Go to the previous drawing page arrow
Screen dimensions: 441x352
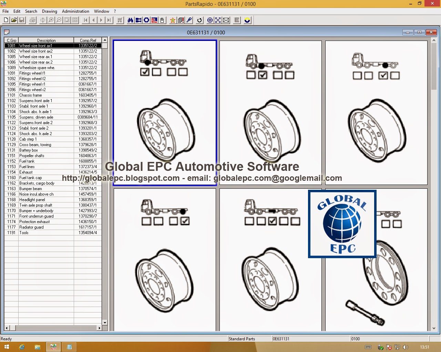click(x=93, y=20)
